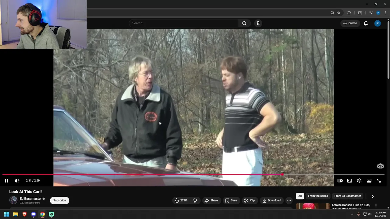Open browser extensions puzzle icon
390x219 pixels.
tap(349, 13)
